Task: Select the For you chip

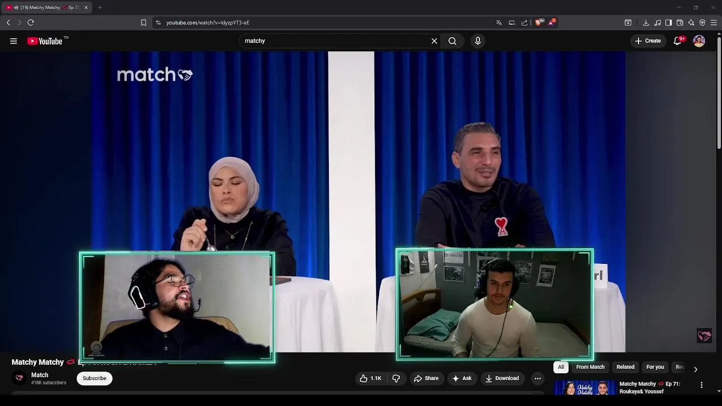Action: (655, 367)
